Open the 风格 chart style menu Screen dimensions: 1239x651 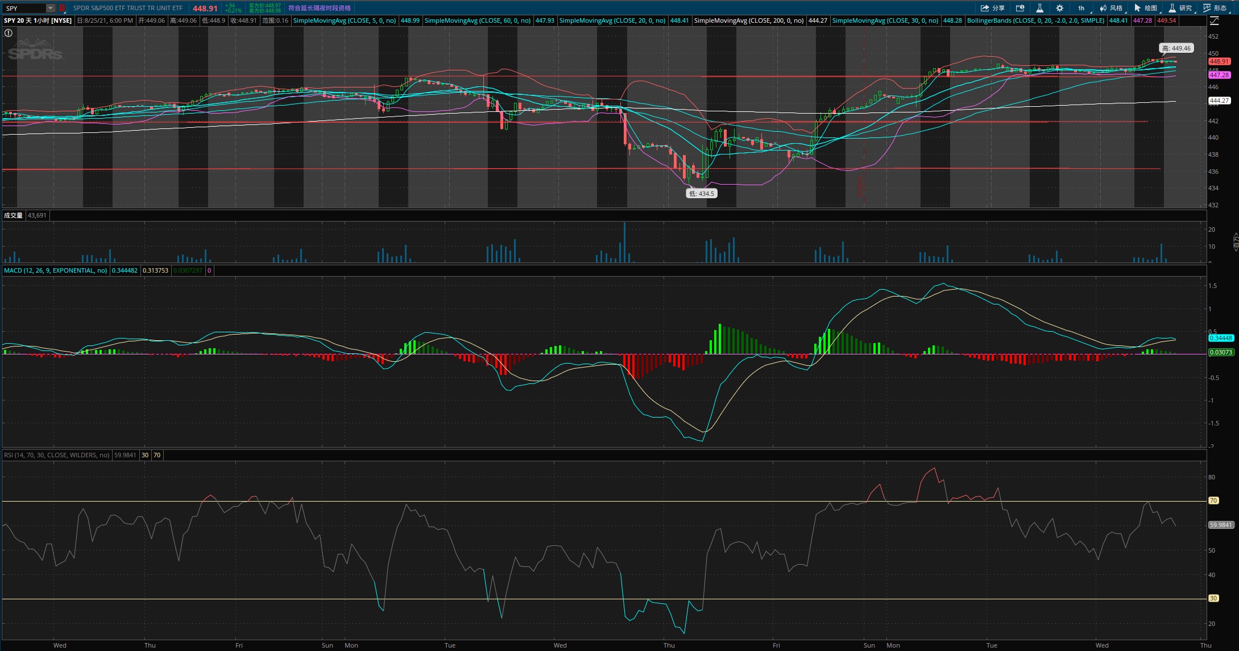pyautogui.click(x=1111, y=8)
